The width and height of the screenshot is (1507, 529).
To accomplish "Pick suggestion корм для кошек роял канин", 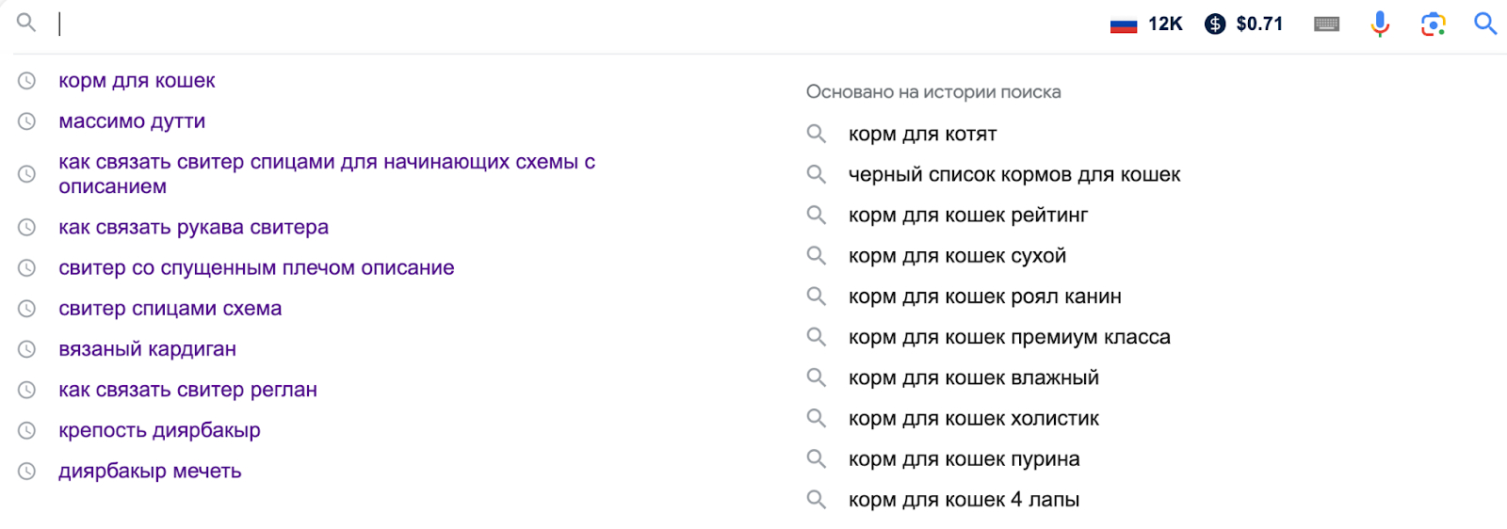I will 984,297.
